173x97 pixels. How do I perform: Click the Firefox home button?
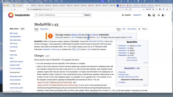click(x=14, y=9)
